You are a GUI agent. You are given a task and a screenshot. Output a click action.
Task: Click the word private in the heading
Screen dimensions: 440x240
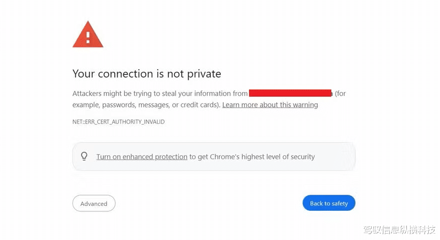(x=204, y=74)
